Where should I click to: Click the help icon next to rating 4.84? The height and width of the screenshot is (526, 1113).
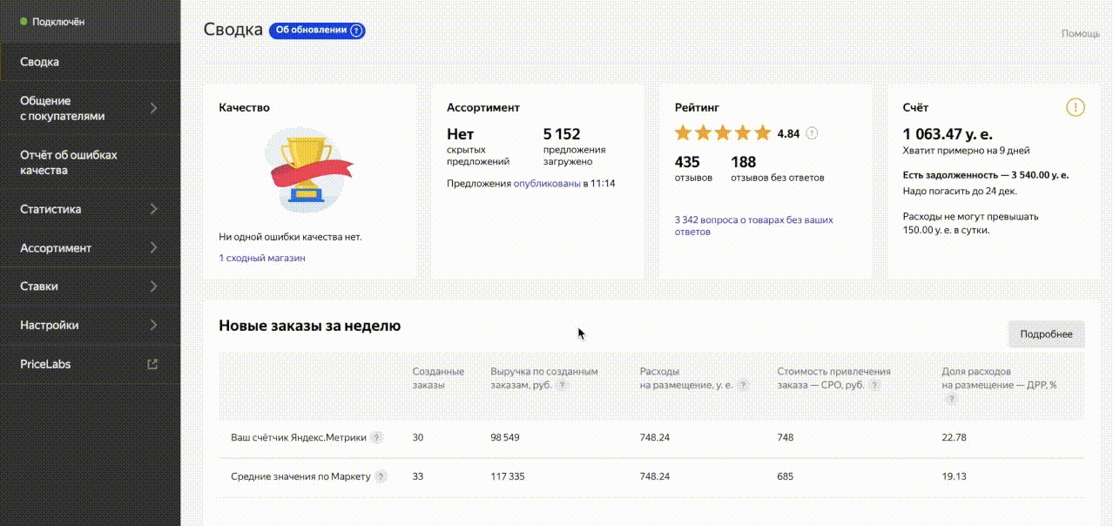pos(812,133)
